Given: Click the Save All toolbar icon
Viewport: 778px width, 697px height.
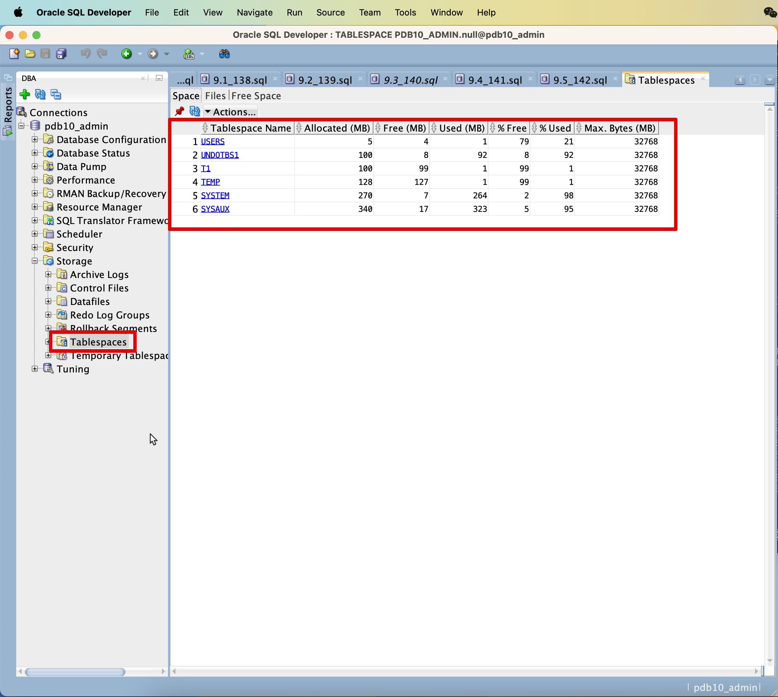Looking at the screenshot, I should point(61,54).
